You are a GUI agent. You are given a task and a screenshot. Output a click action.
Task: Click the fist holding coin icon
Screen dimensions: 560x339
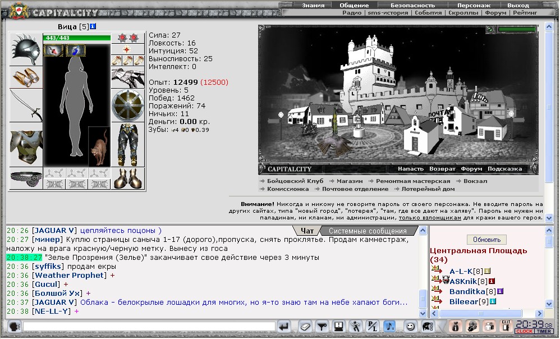pos(472,327)
